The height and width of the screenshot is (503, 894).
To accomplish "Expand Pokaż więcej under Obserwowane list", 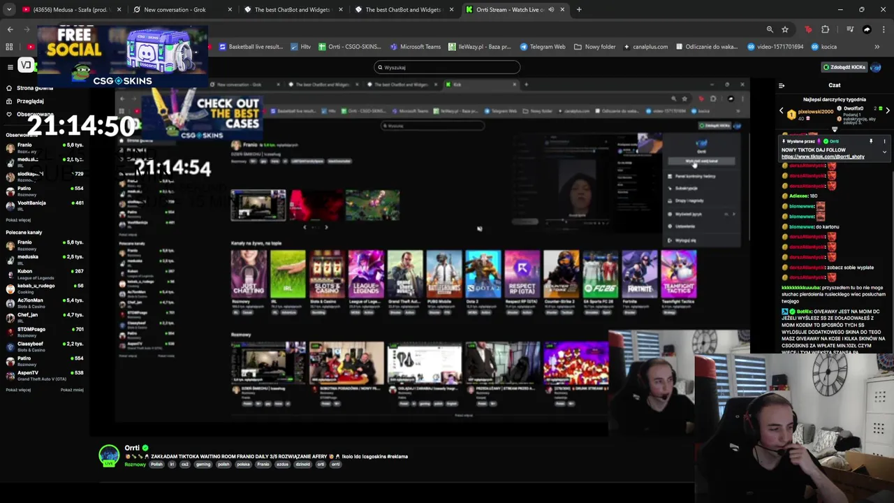I will click(18, 220).
